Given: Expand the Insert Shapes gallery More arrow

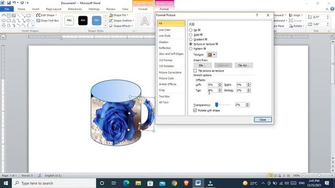Looking at the screenshot, I should [x=33, y=26].
